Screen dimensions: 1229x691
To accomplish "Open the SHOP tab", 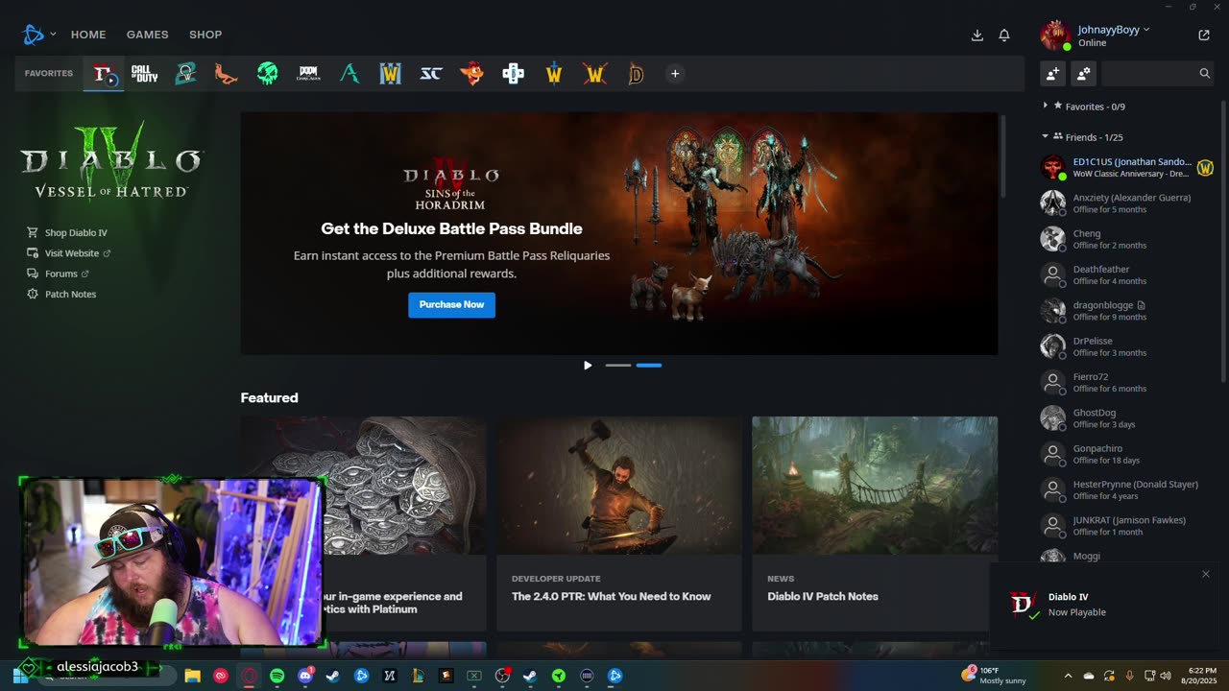I will [x=205, y=35].
